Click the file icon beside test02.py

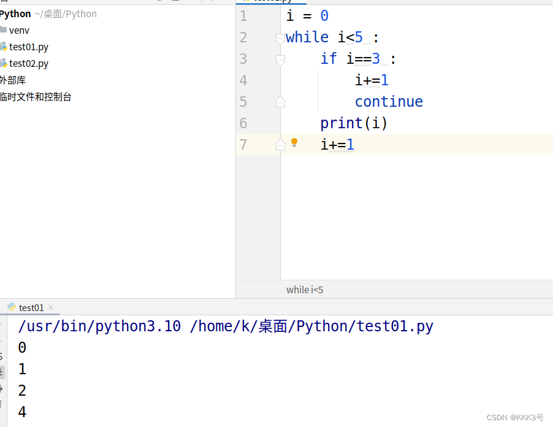click(4, 63)
